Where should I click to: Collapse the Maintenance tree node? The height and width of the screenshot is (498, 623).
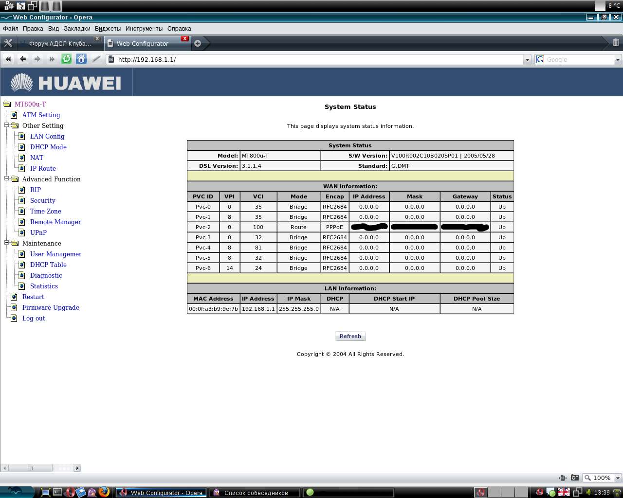(7, 243)
